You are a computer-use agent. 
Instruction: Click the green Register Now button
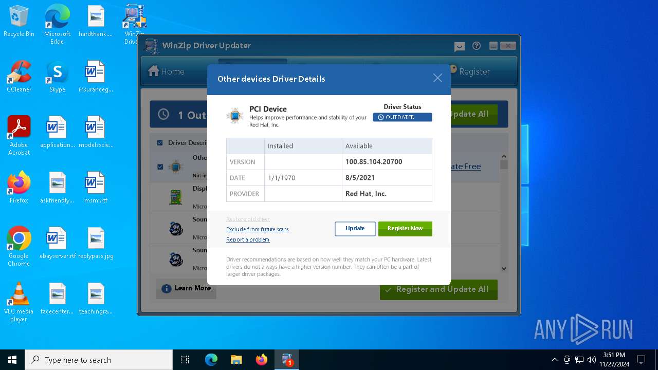click(405, 229)
